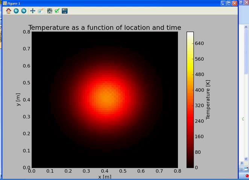Restore the background window via restore button
249x180 pixels.
point(241,2)
